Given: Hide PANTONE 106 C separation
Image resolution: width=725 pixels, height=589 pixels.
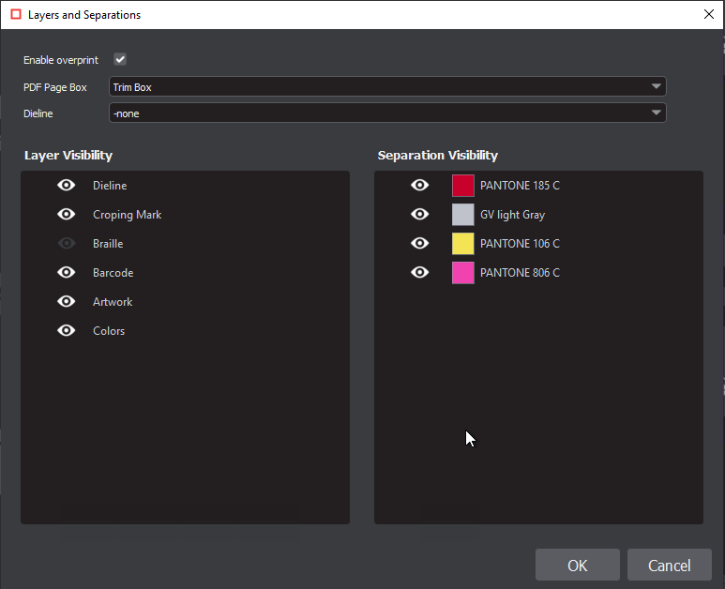Looking at the screenshot, I should 420,244.
